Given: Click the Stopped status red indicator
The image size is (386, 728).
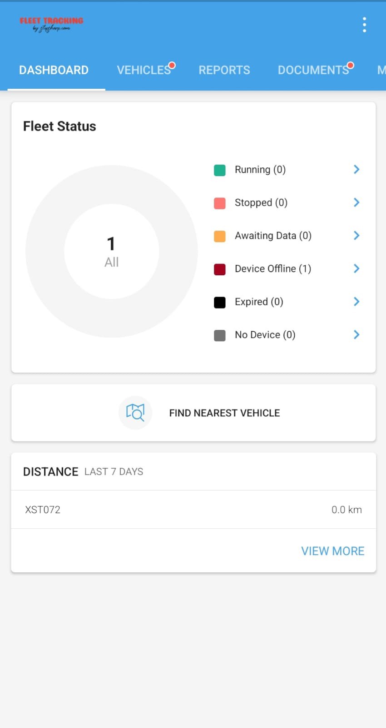Looking at the screenshot, I should click(x=220, y=203).
